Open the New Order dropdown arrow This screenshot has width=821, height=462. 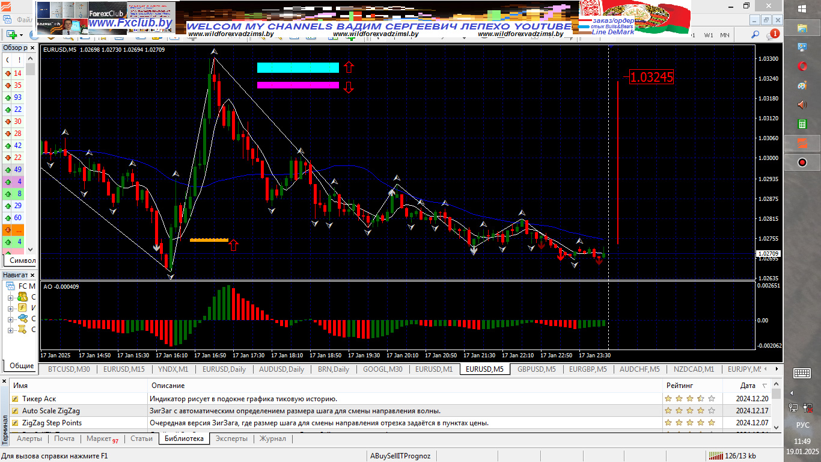22,35
